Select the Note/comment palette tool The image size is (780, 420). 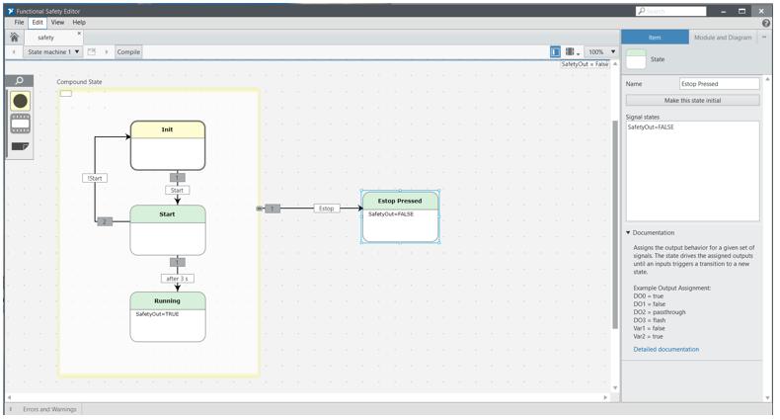pyautogui.click(x=20, y=146)
